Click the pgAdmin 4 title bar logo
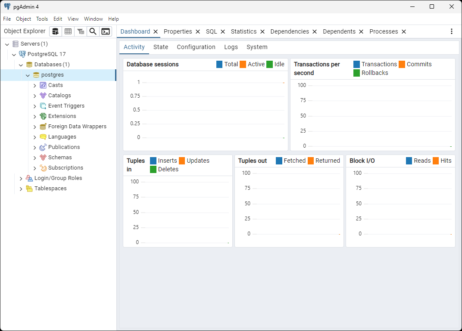Screen dimensions: 462x331 pyautogui.click(x=7, y=6)
